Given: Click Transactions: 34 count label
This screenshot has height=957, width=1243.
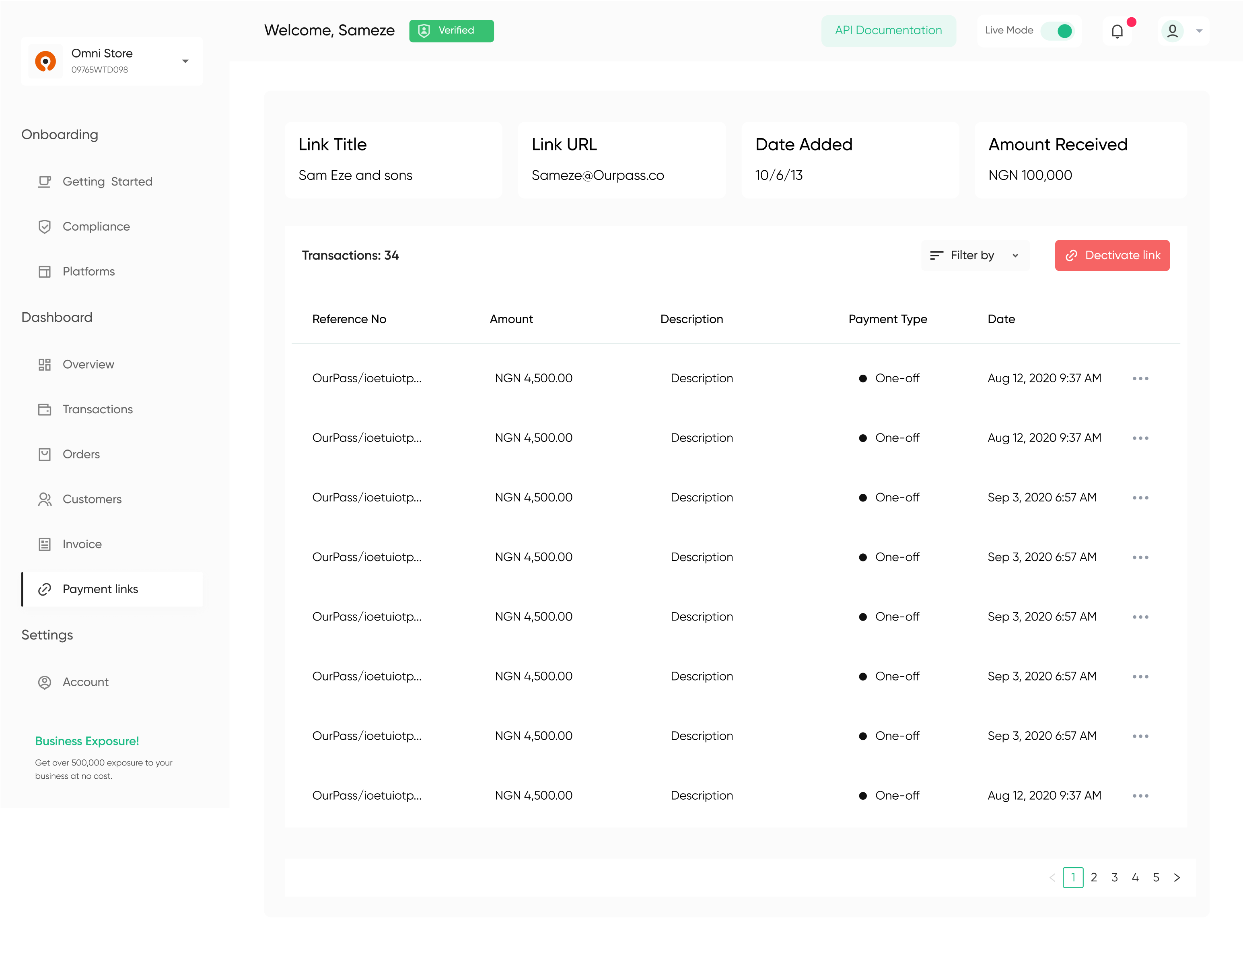Looking at the screenshot, I should (x=351, y=256).
